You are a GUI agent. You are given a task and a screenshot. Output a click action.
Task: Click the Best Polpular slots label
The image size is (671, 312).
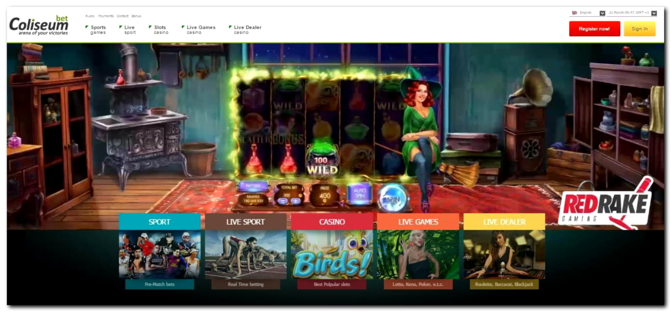(x=332, y=284)
